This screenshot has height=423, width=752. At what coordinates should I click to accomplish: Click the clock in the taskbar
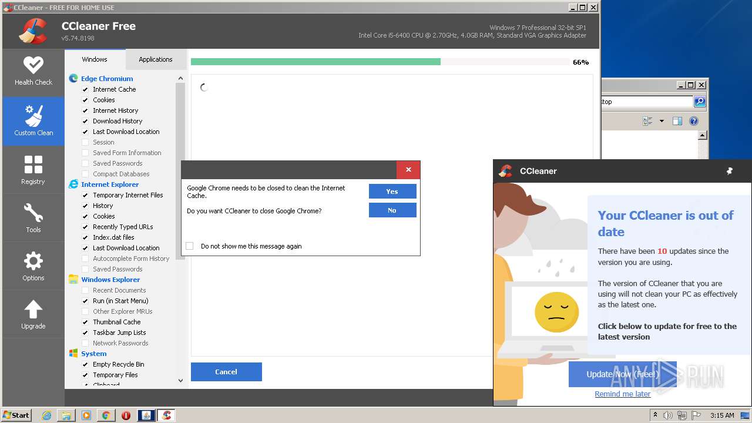(722, 415)
